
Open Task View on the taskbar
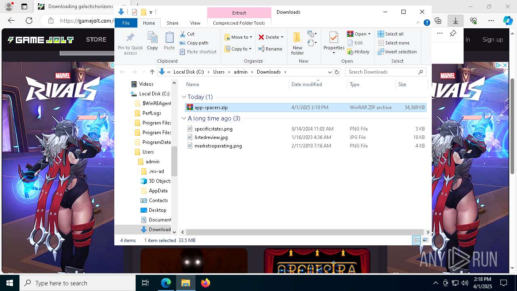145,283
